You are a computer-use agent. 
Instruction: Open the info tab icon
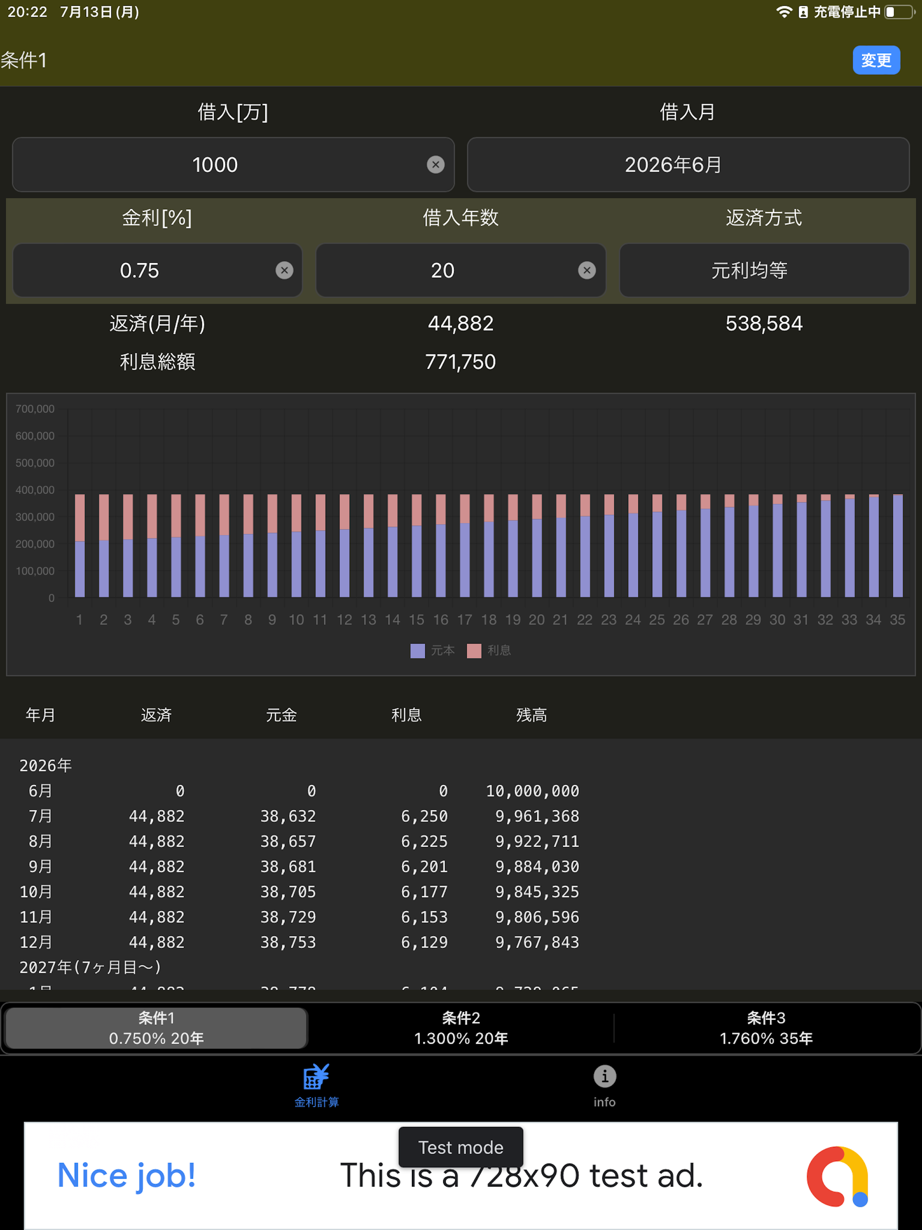point(605,1086)
